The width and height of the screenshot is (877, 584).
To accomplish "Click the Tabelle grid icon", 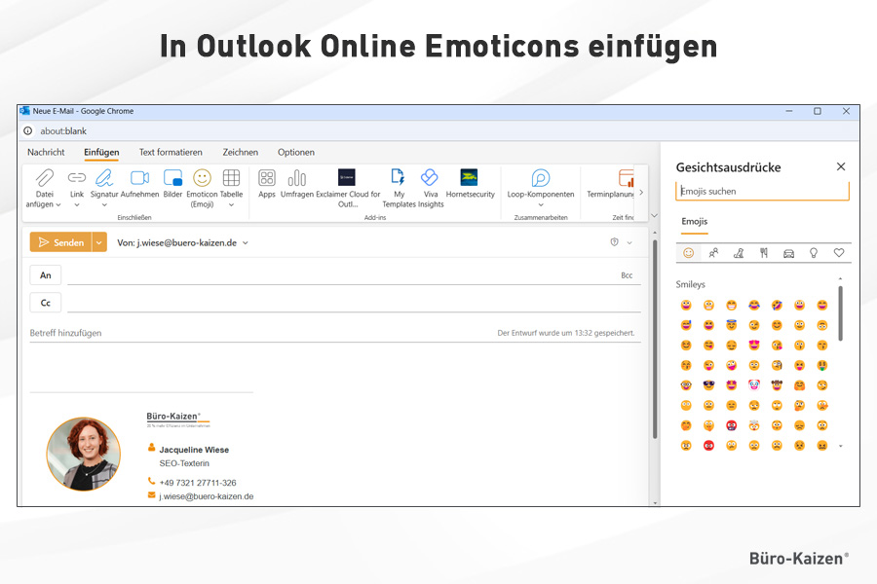I will 231,178.
